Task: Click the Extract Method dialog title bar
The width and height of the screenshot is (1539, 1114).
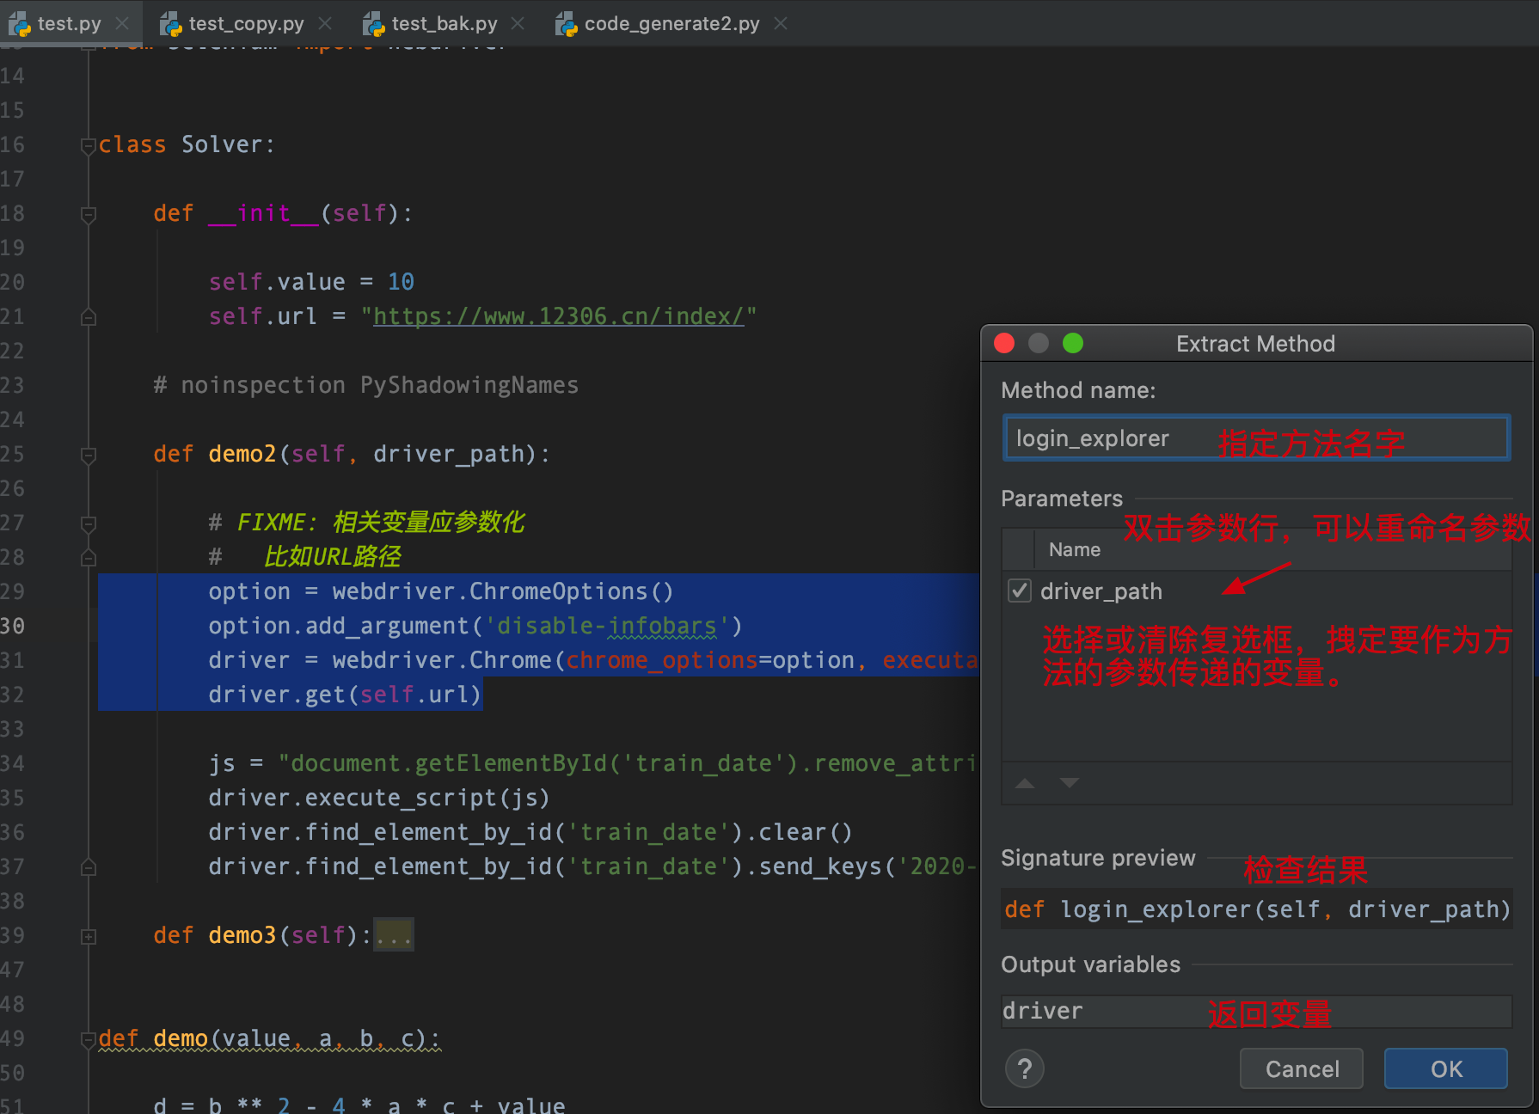Action: [1256, 343]
